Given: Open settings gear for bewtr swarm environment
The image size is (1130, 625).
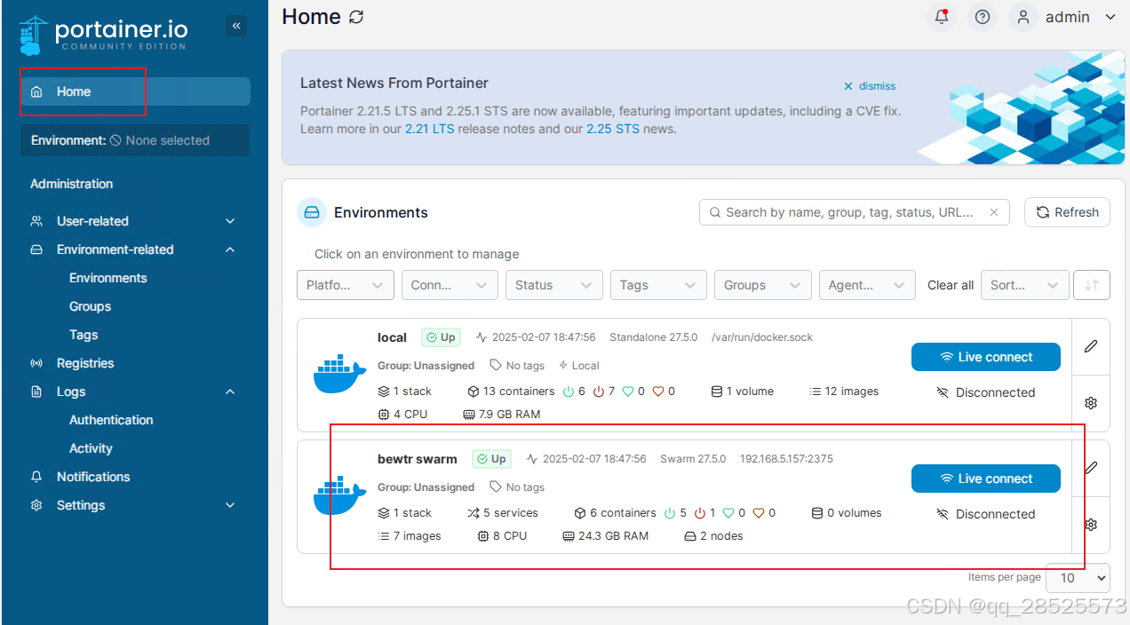Looking at the screenshot, I should (1091, 524).
